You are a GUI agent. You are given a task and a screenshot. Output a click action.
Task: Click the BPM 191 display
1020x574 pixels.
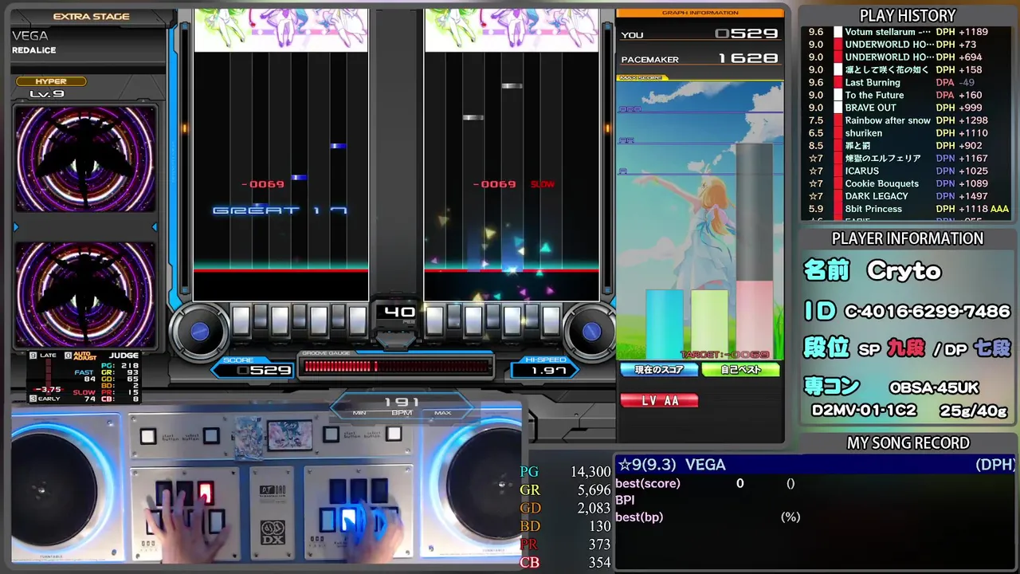(x=401, y=406)
